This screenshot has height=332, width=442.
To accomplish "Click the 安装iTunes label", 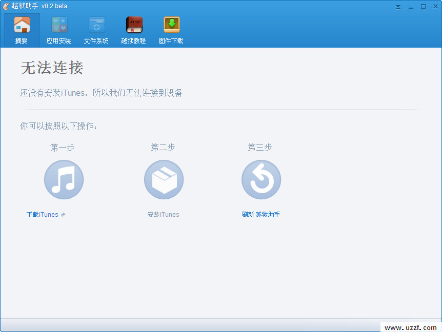I will tap(163, 215).
